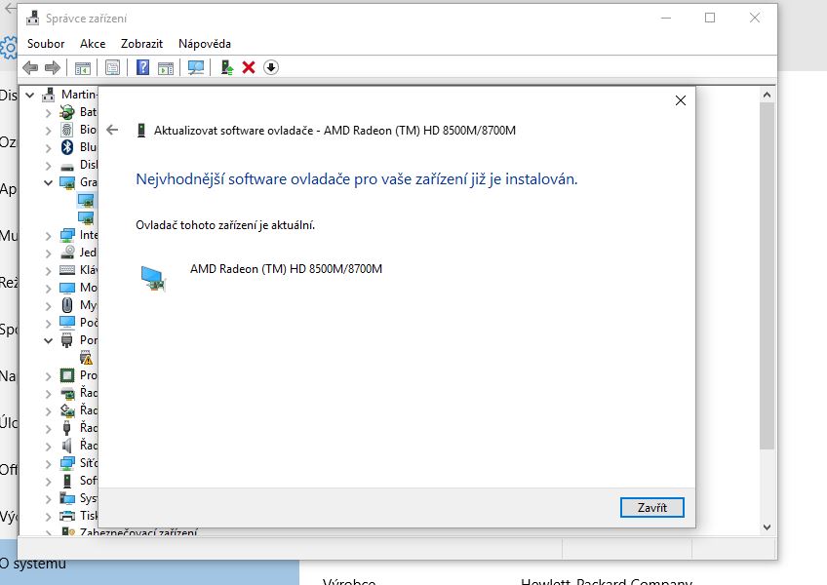827x585 pixels.
Task: Click the vertical scrollbar thumb in Device Manager
Action: coord(767,276)
